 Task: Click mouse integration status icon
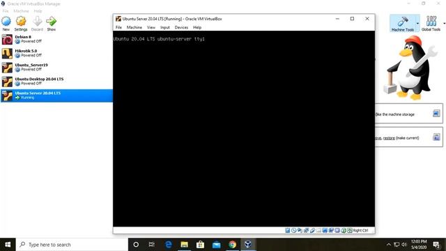(344, 231)
